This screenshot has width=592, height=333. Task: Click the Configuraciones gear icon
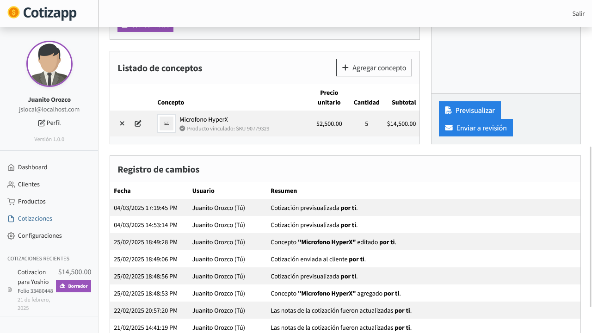11,236
